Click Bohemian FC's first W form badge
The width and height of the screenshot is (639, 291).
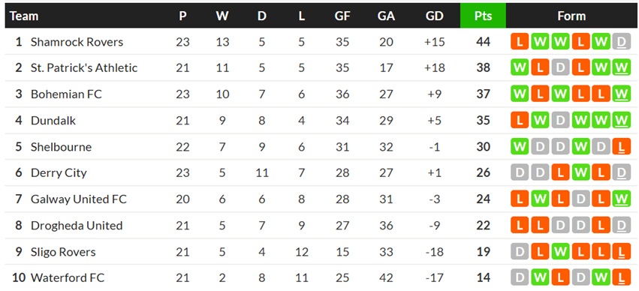pyautogui.click(x=520, y=94)
